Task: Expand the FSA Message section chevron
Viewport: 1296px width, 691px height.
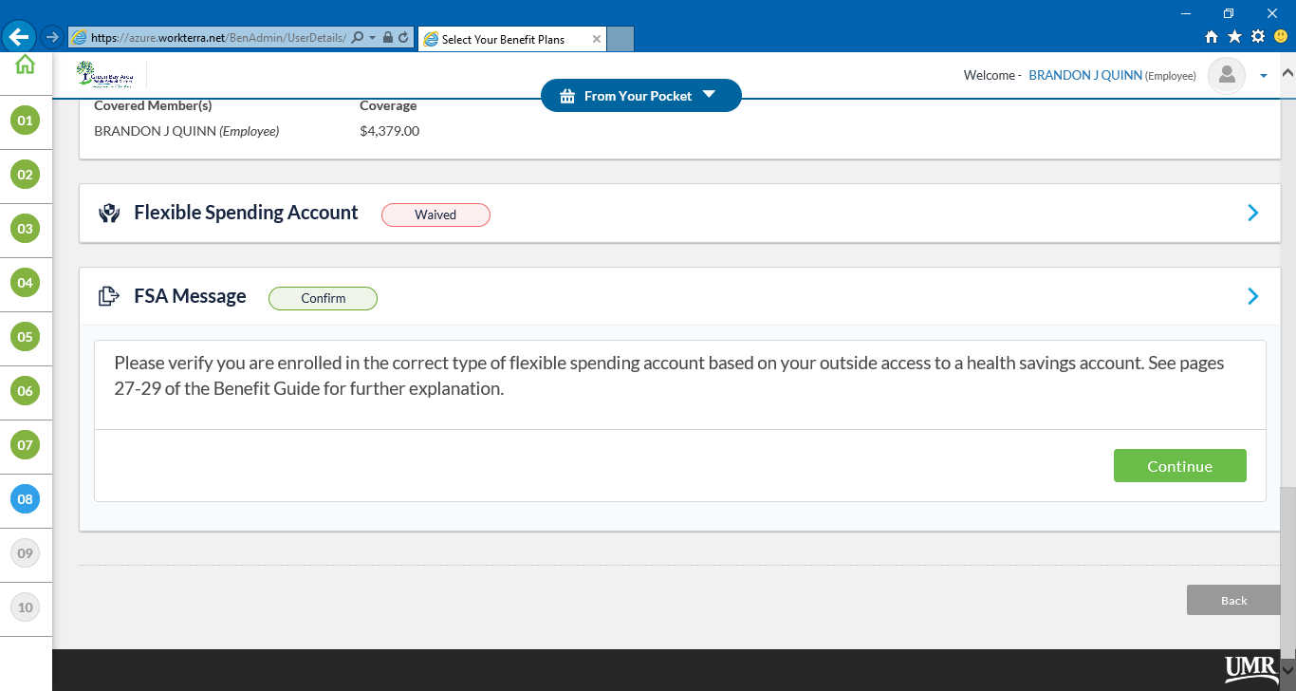Action: pos(1252,297)
